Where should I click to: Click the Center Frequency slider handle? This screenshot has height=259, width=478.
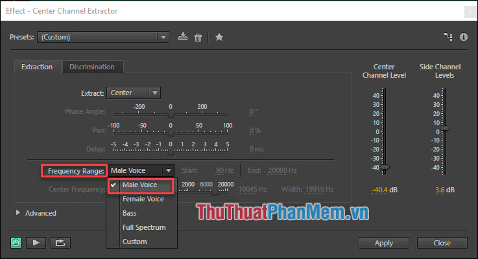[x=215, y=192]
